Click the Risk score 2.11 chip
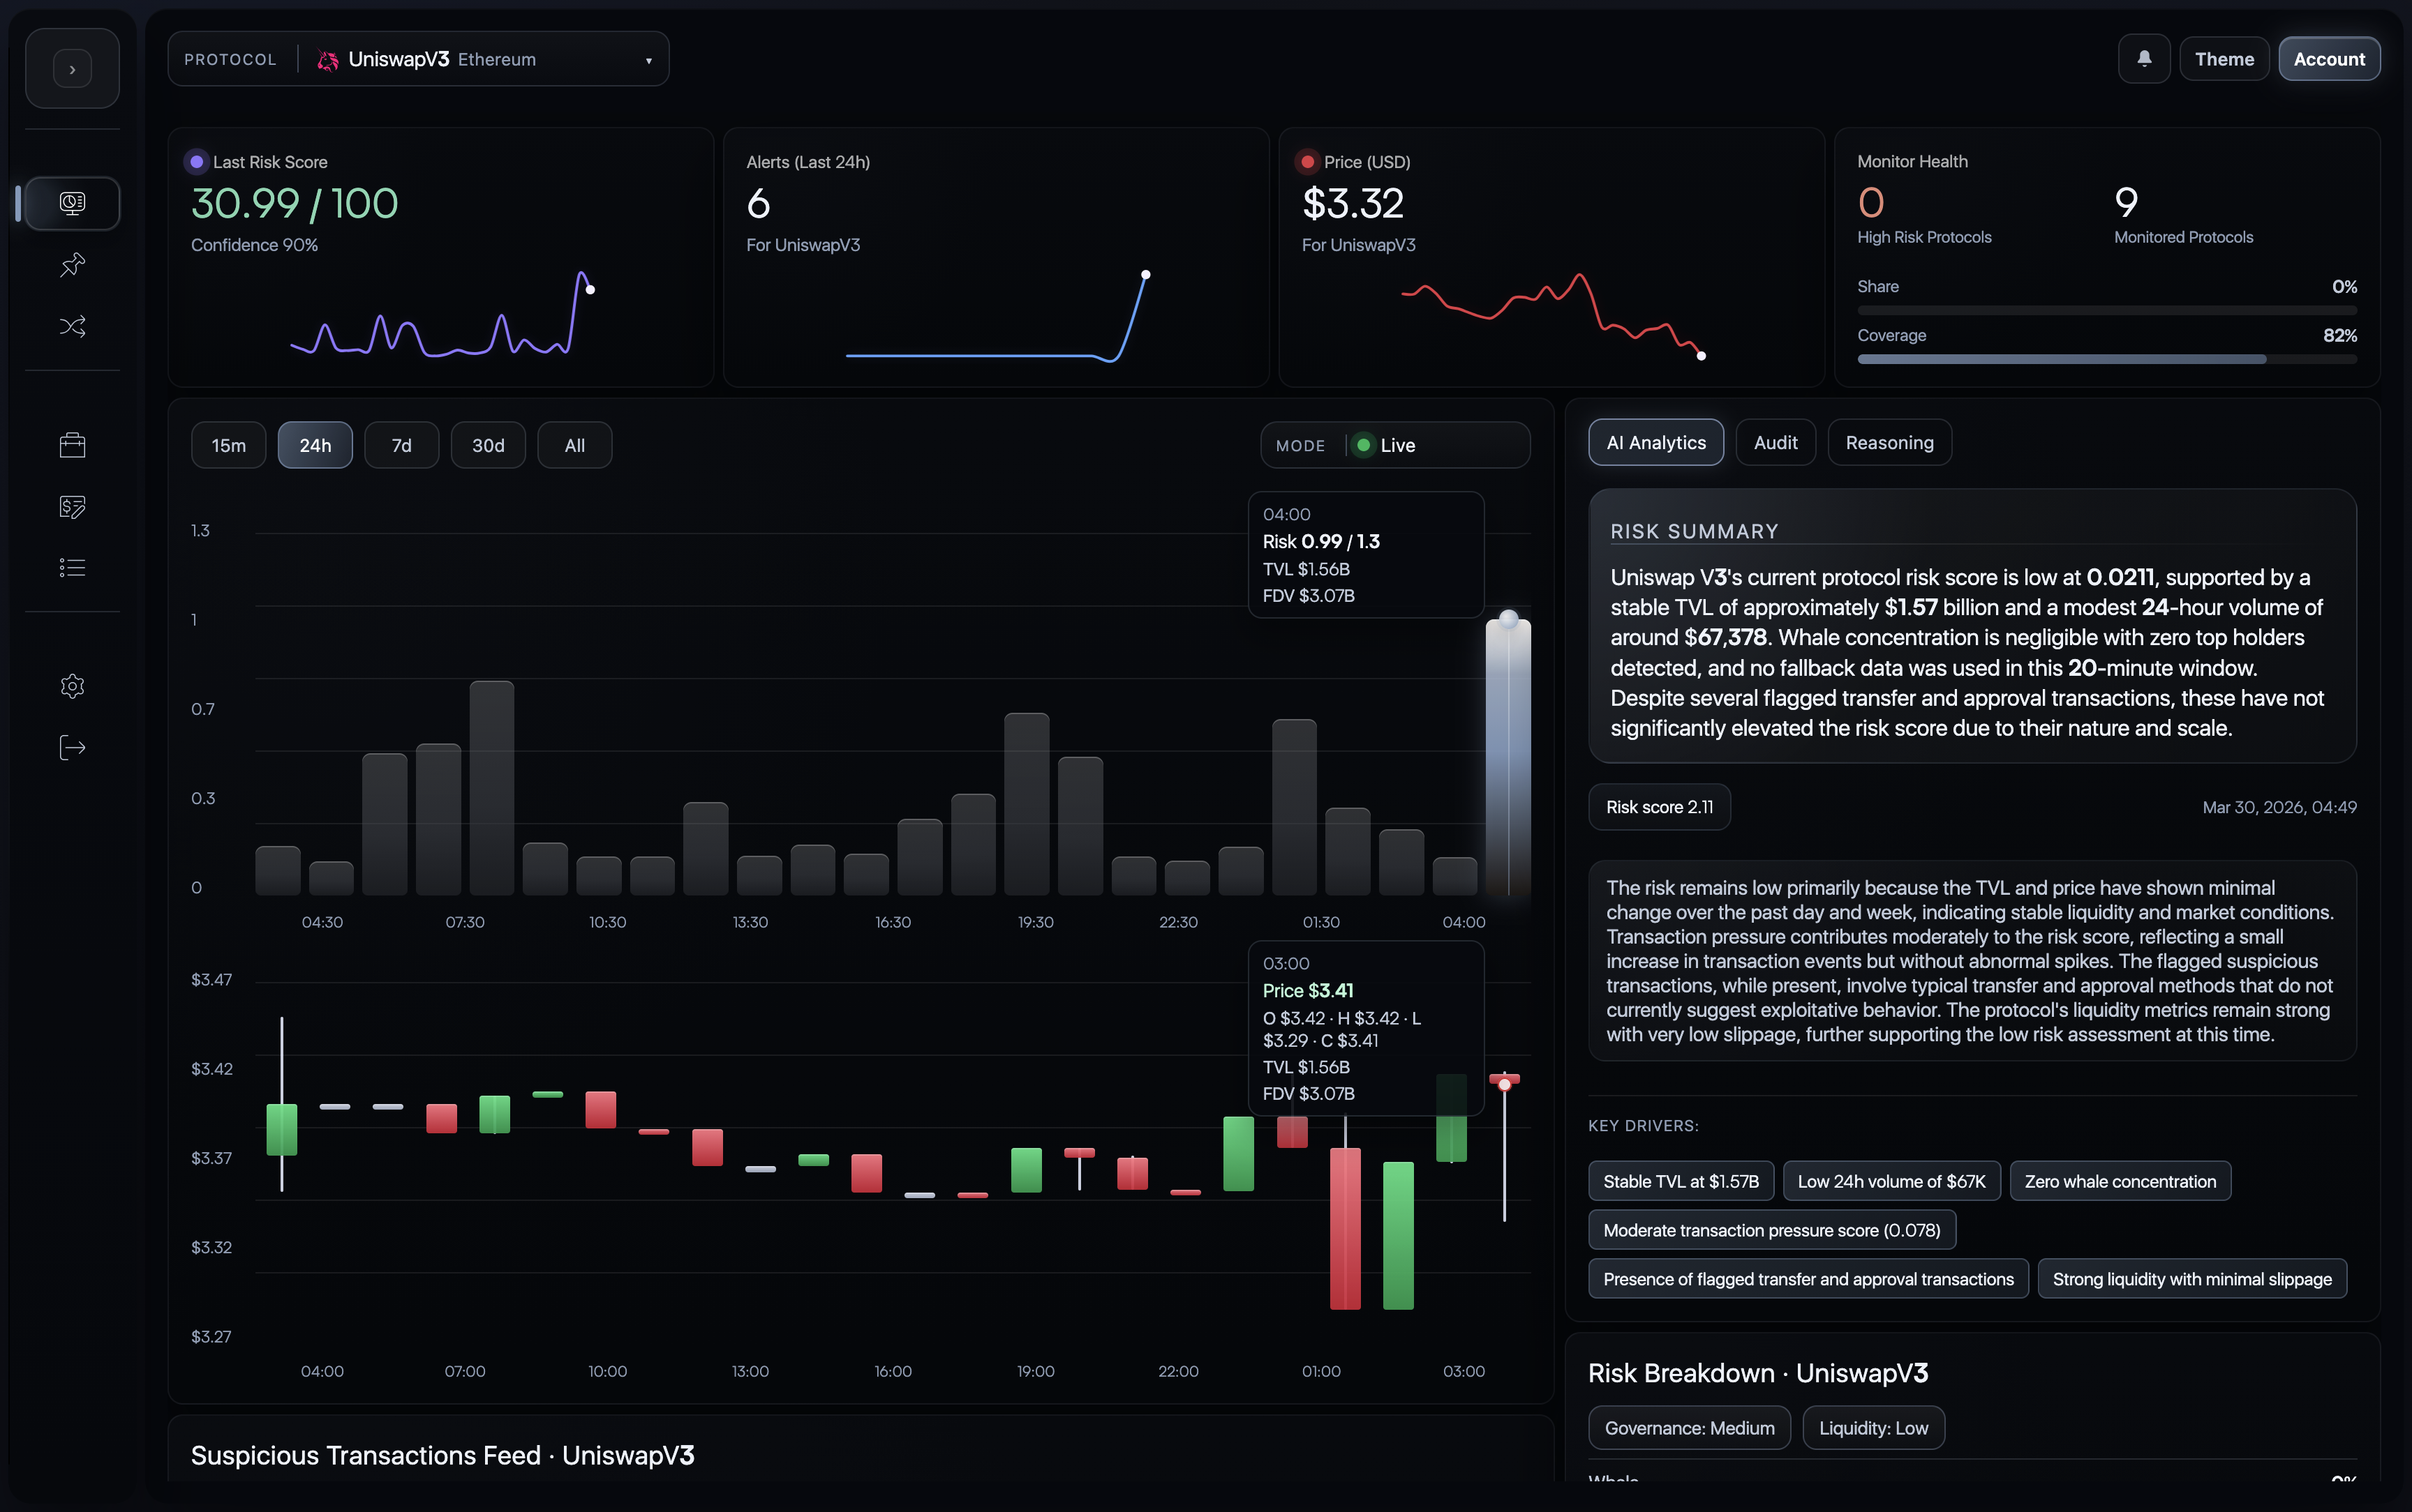This screenshot has width=2412, height=1512. tap(1659, 807)
